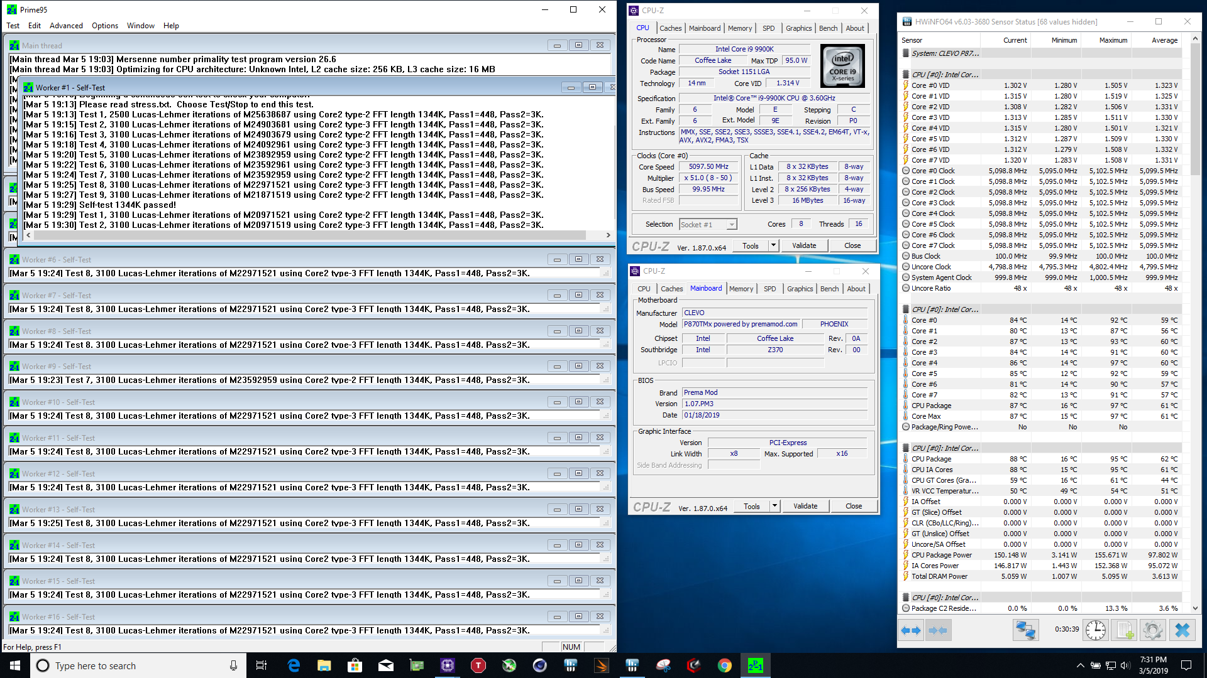Screen dimensions: 1207x678
Task: Restore the Worker #6 Self-Test window
Action: click(578, 259)
